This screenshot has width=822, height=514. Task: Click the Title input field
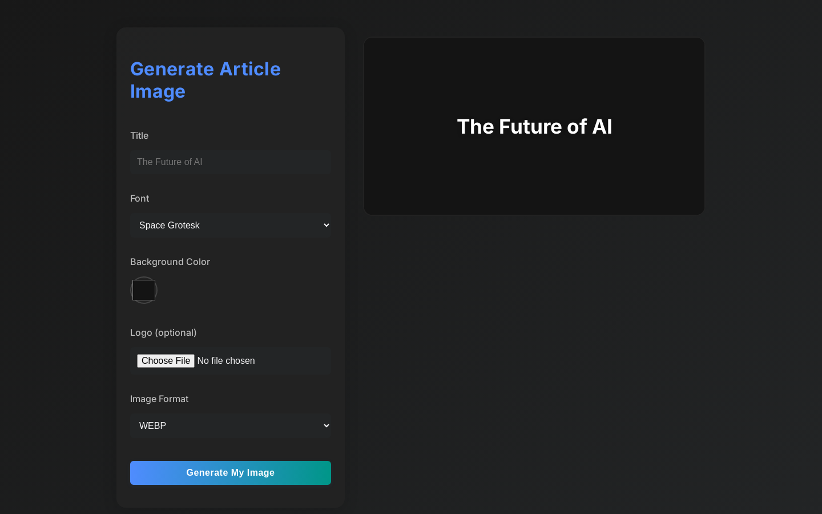[231, 162]
